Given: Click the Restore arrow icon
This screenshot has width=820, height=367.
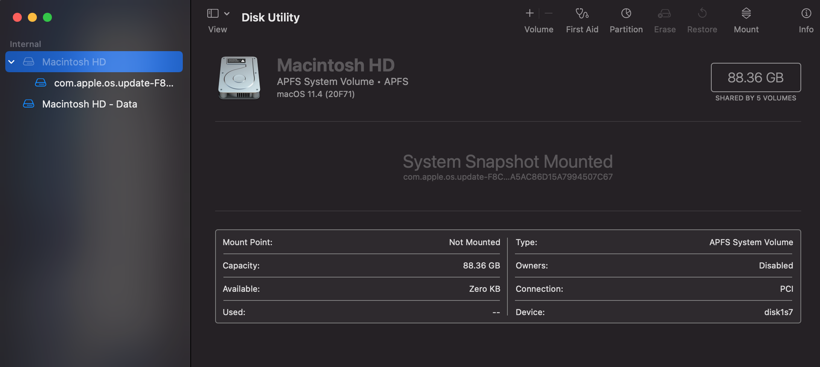Looking at the screenshot, I should (702, 14).
